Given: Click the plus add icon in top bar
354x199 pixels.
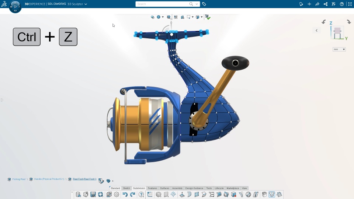Looking at the screenshot, I should (x=309, y=4).
